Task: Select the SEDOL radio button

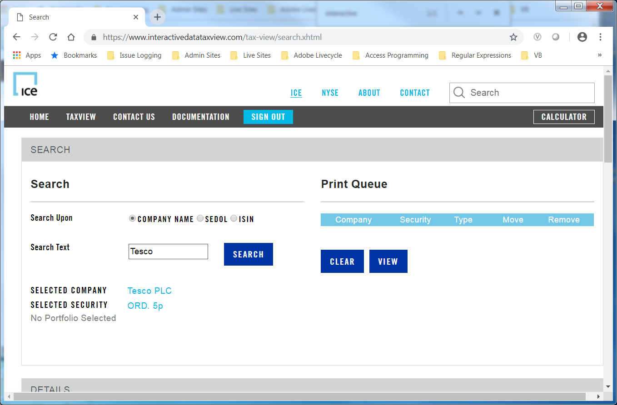Action: click(200, 218)
